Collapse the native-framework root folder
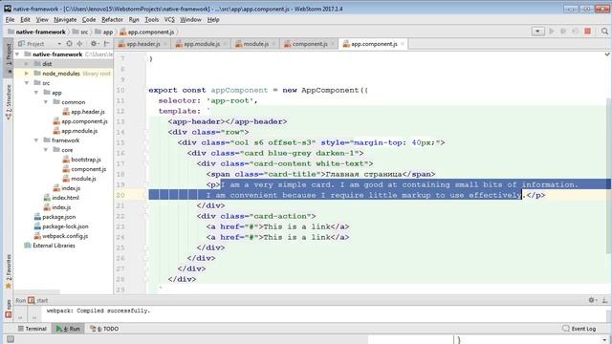The width and height of the screenshot is (612, 344). click(17, 54)
